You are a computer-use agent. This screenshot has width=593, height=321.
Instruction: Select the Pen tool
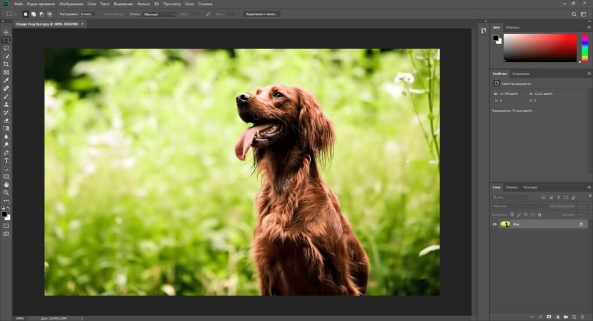6,153
